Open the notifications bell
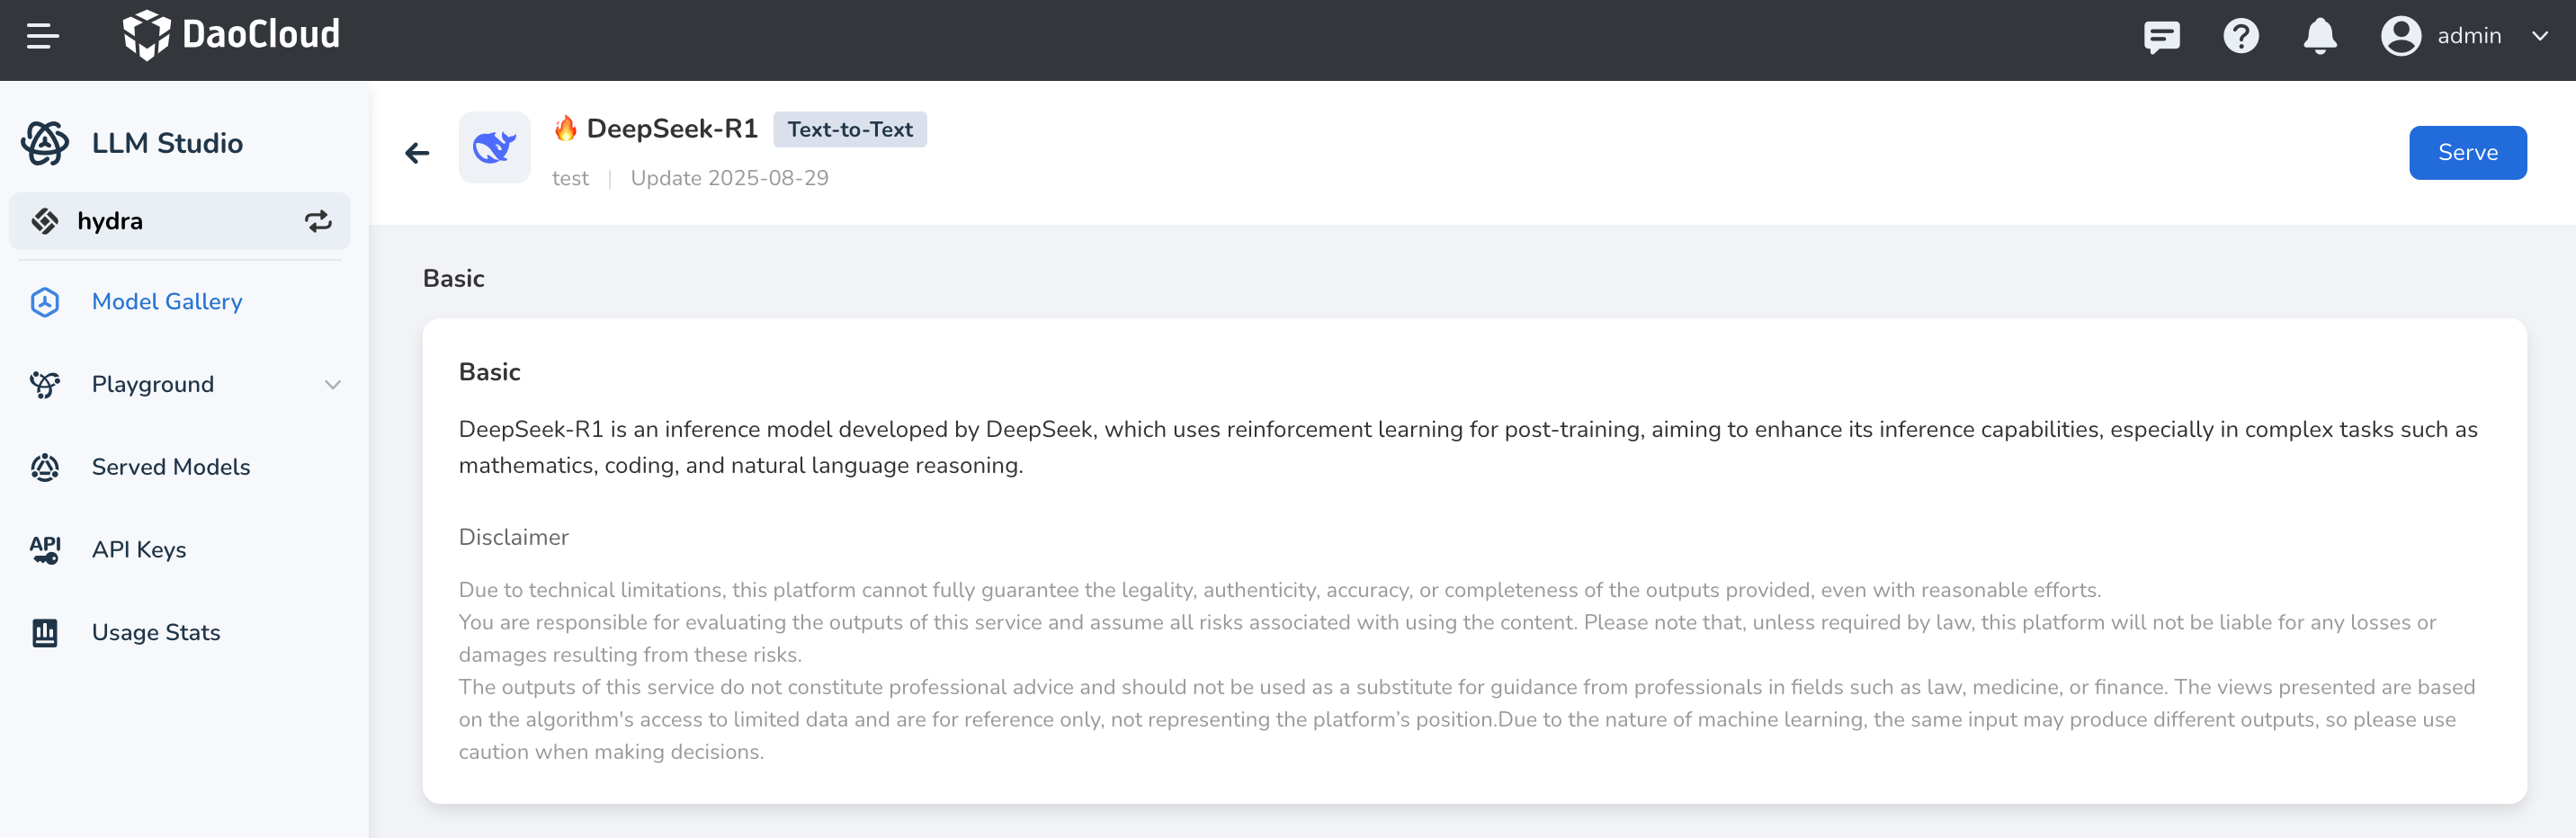 (x=2319, y=37)
